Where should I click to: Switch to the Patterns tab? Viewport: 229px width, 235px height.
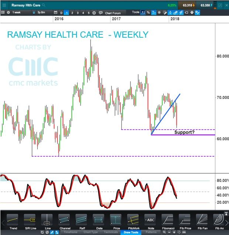[x=151, y=232]
